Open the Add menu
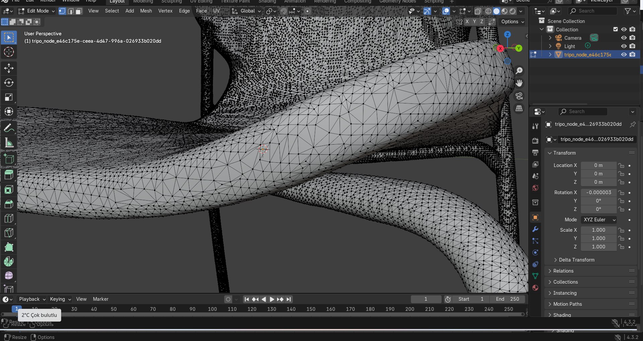 coord(130,11)
